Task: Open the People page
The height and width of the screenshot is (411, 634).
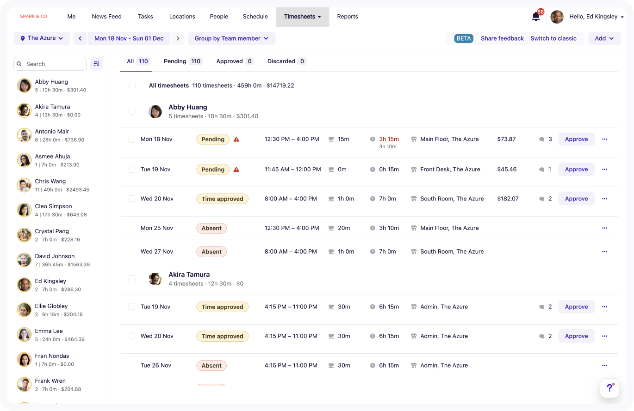Action: click(x=219, y=17)
